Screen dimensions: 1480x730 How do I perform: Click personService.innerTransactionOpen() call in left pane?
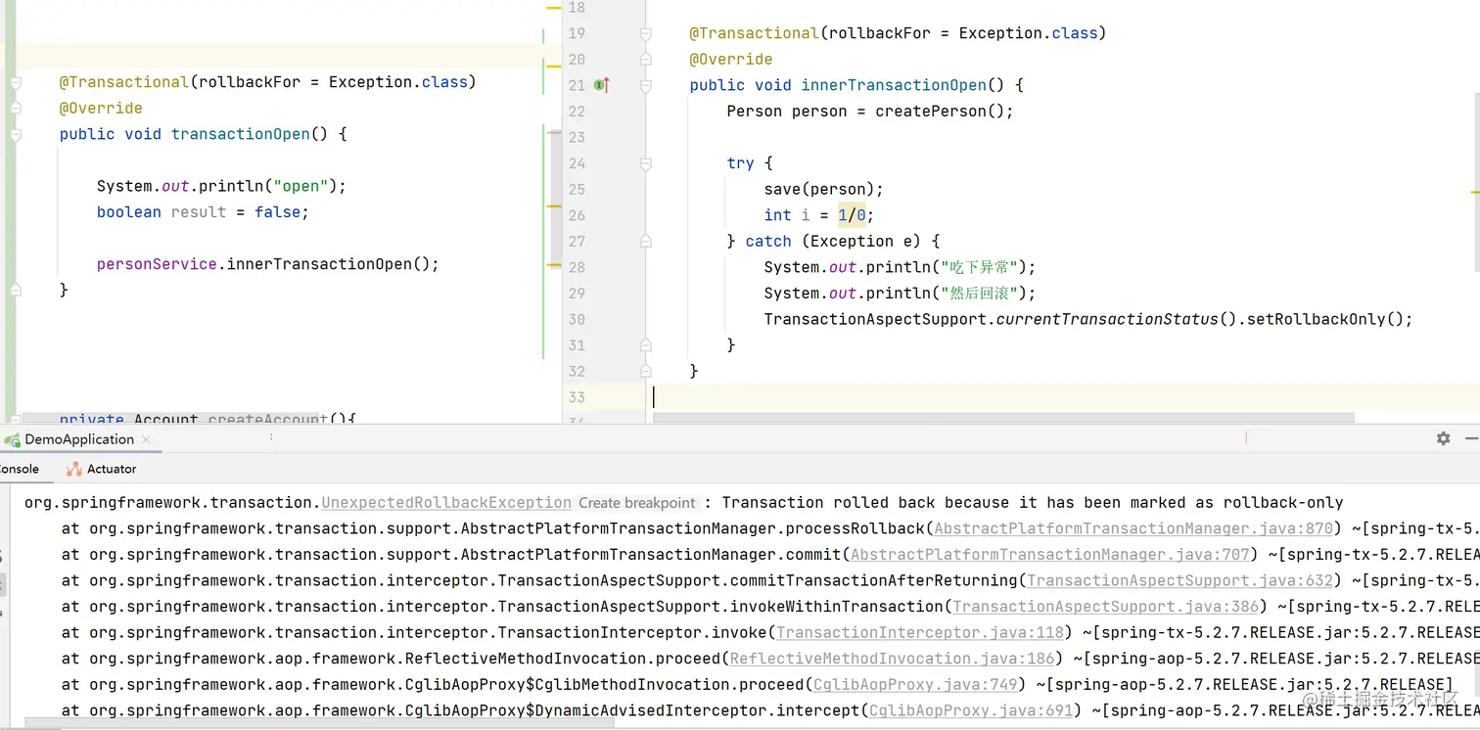[267, 264]
